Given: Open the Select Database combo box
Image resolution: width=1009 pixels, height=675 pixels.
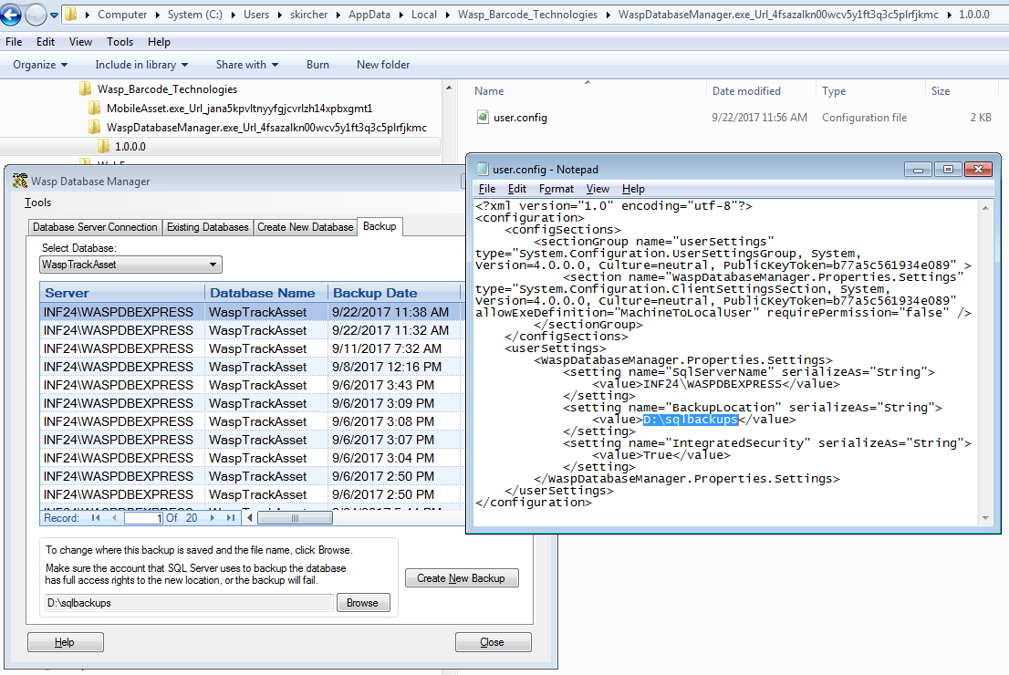Looking at the screenshot, I should [x=130, y=265].
